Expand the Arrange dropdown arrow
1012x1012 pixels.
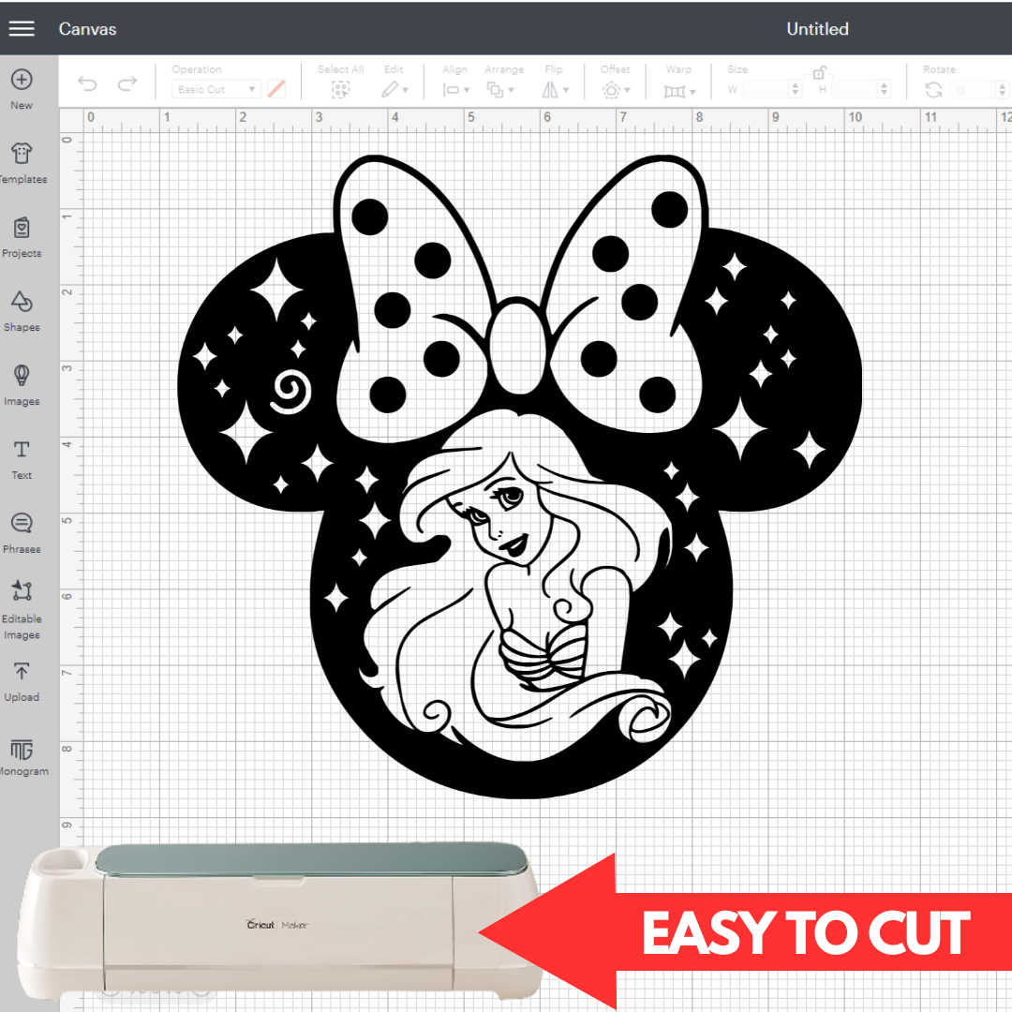click(512, 90)
